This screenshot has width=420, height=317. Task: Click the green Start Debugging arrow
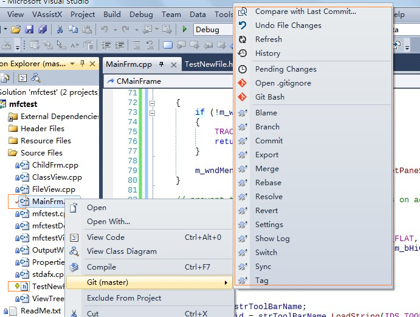[x=184, y=29]
